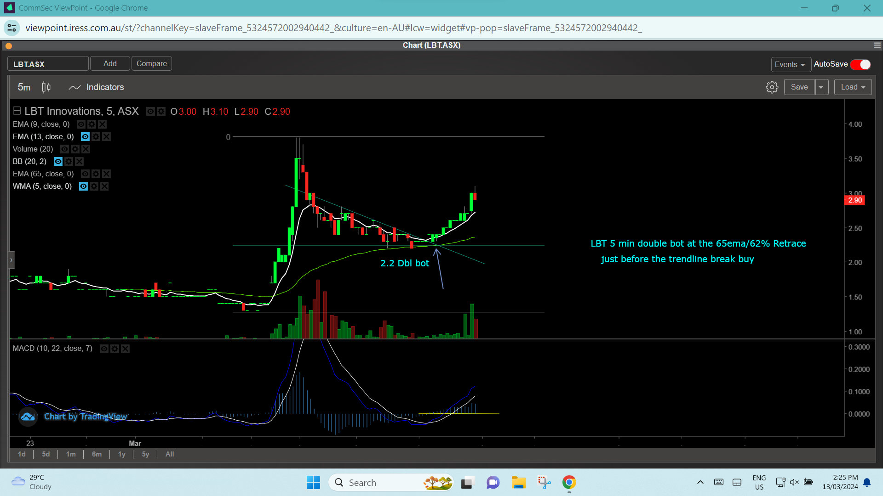Open File Explorer from the taskbar
This screenshot has height=496, width=883.
point(518,483)
